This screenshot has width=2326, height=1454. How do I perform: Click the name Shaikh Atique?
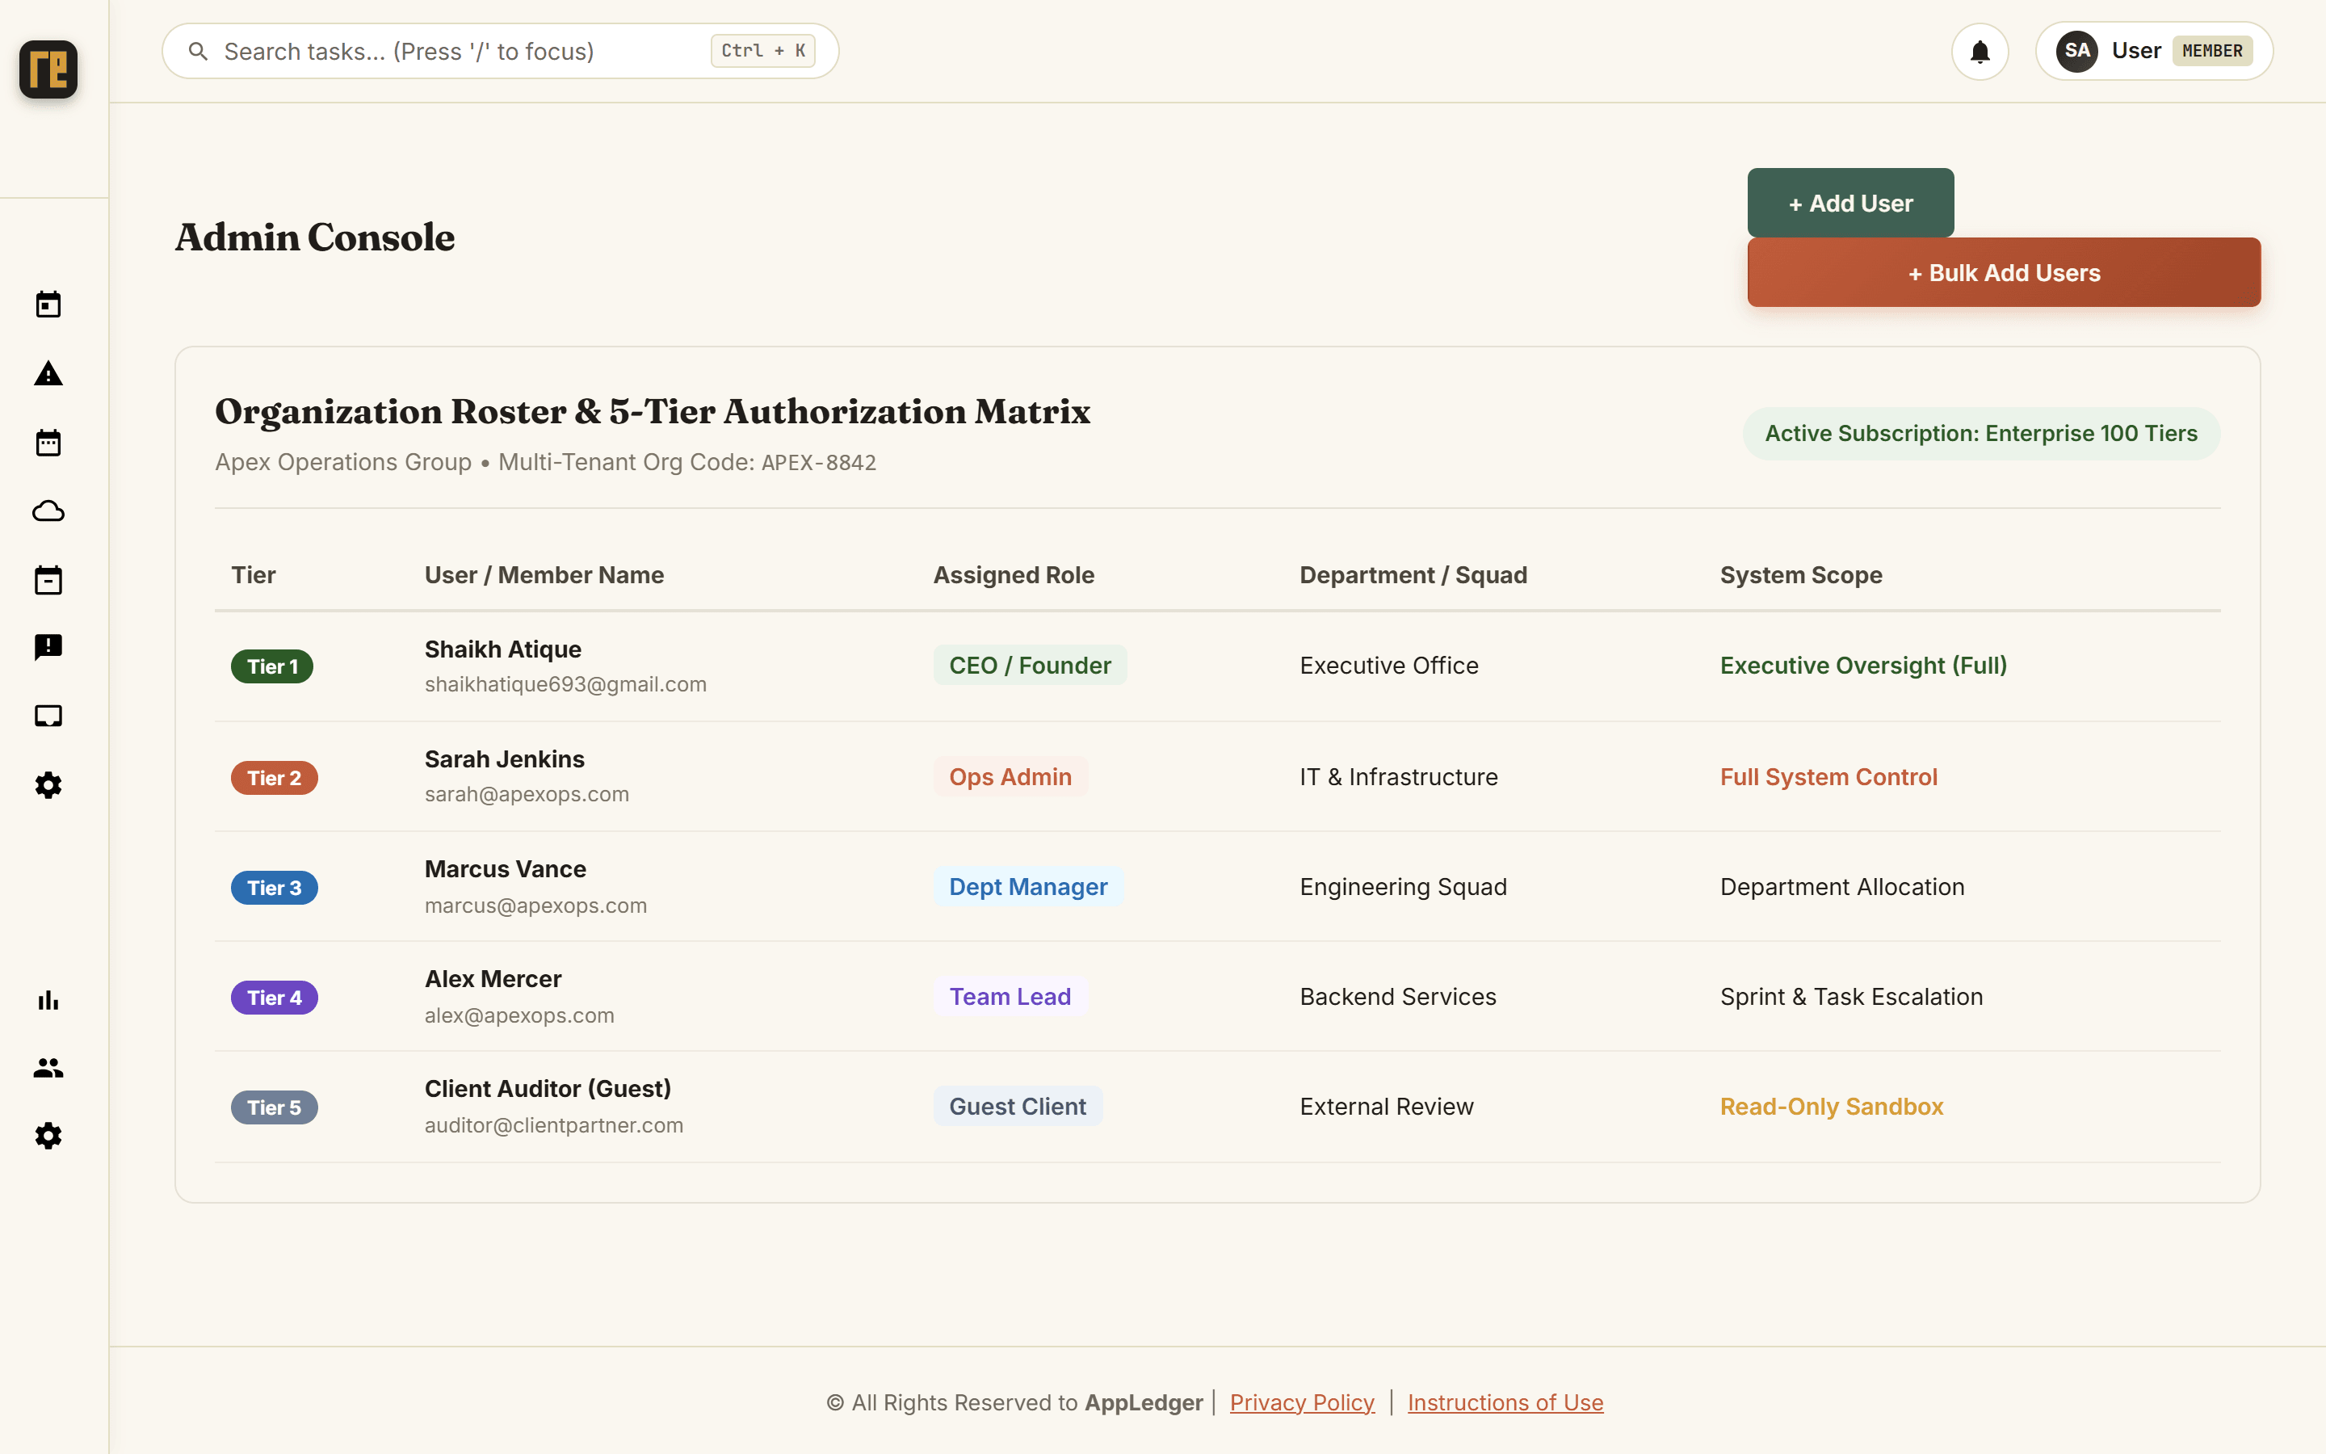point(502,649)
